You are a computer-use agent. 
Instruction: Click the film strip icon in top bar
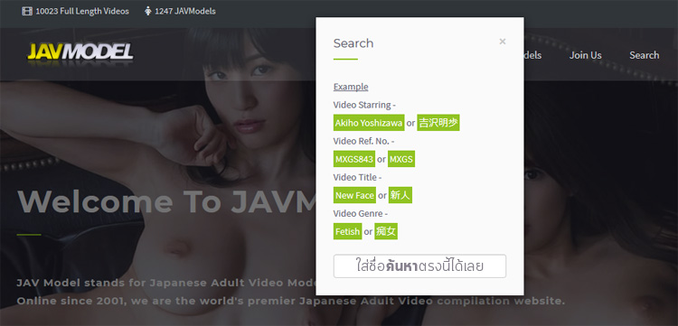tap(27, 11)
